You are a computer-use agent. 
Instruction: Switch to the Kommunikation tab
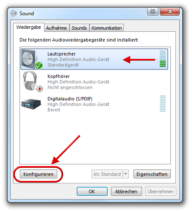tap(107, 28)
